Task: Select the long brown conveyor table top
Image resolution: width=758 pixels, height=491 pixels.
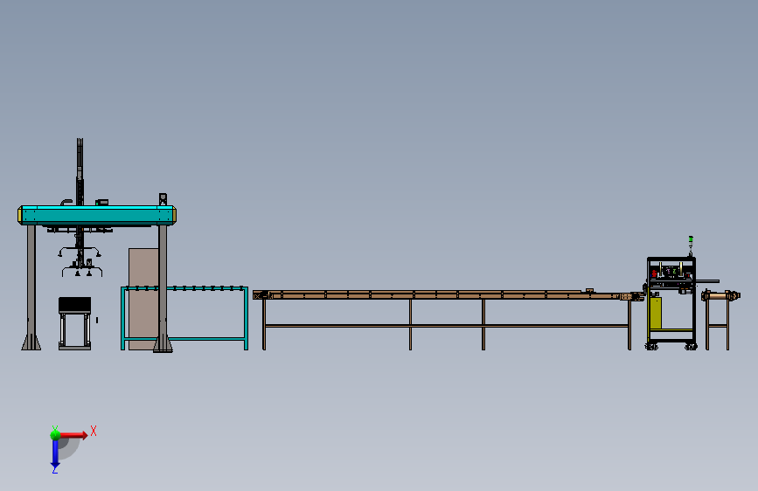Action: click(447, 294)
